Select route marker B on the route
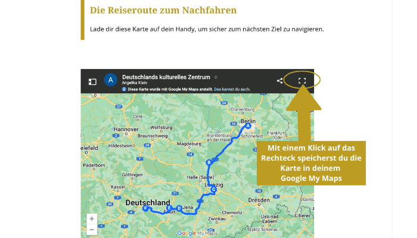 (208, 162)
